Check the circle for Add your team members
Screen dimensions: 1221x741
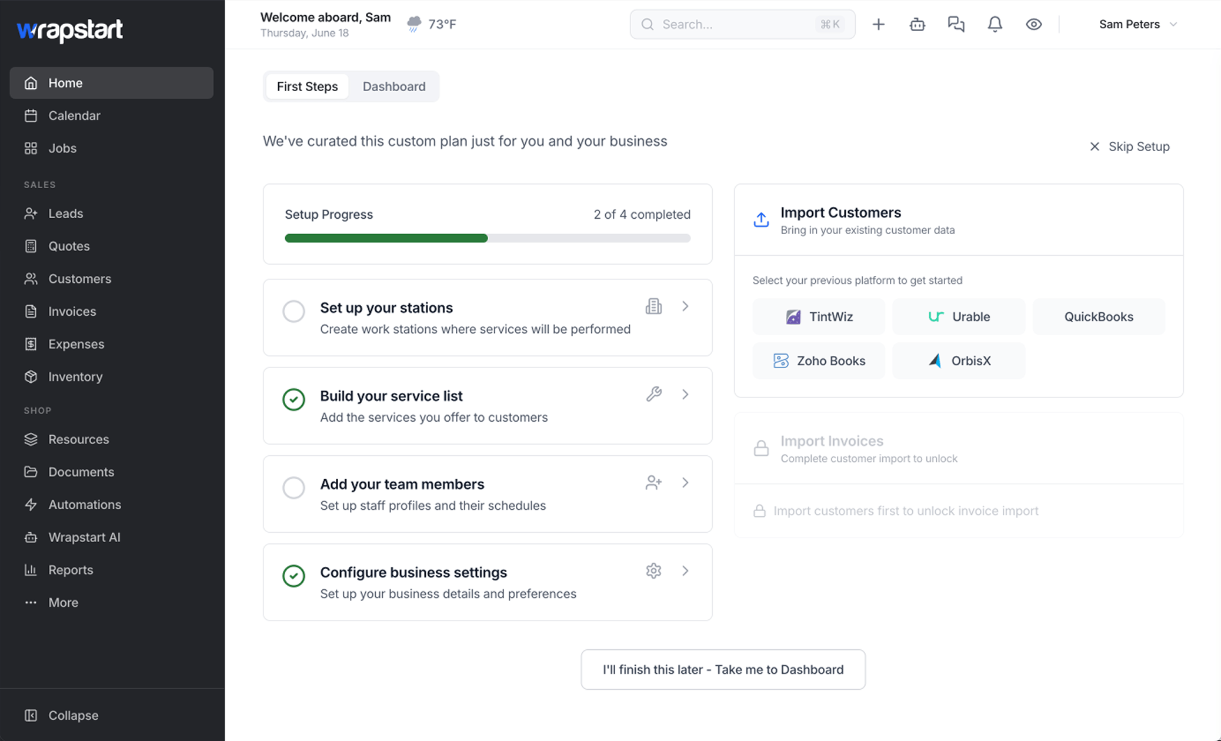pos(293,488)
